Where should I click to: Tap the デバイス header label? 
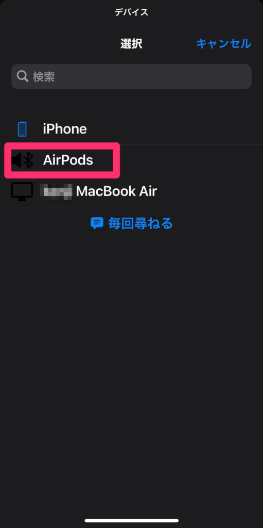pyautogui.click(x=132, y=12)
